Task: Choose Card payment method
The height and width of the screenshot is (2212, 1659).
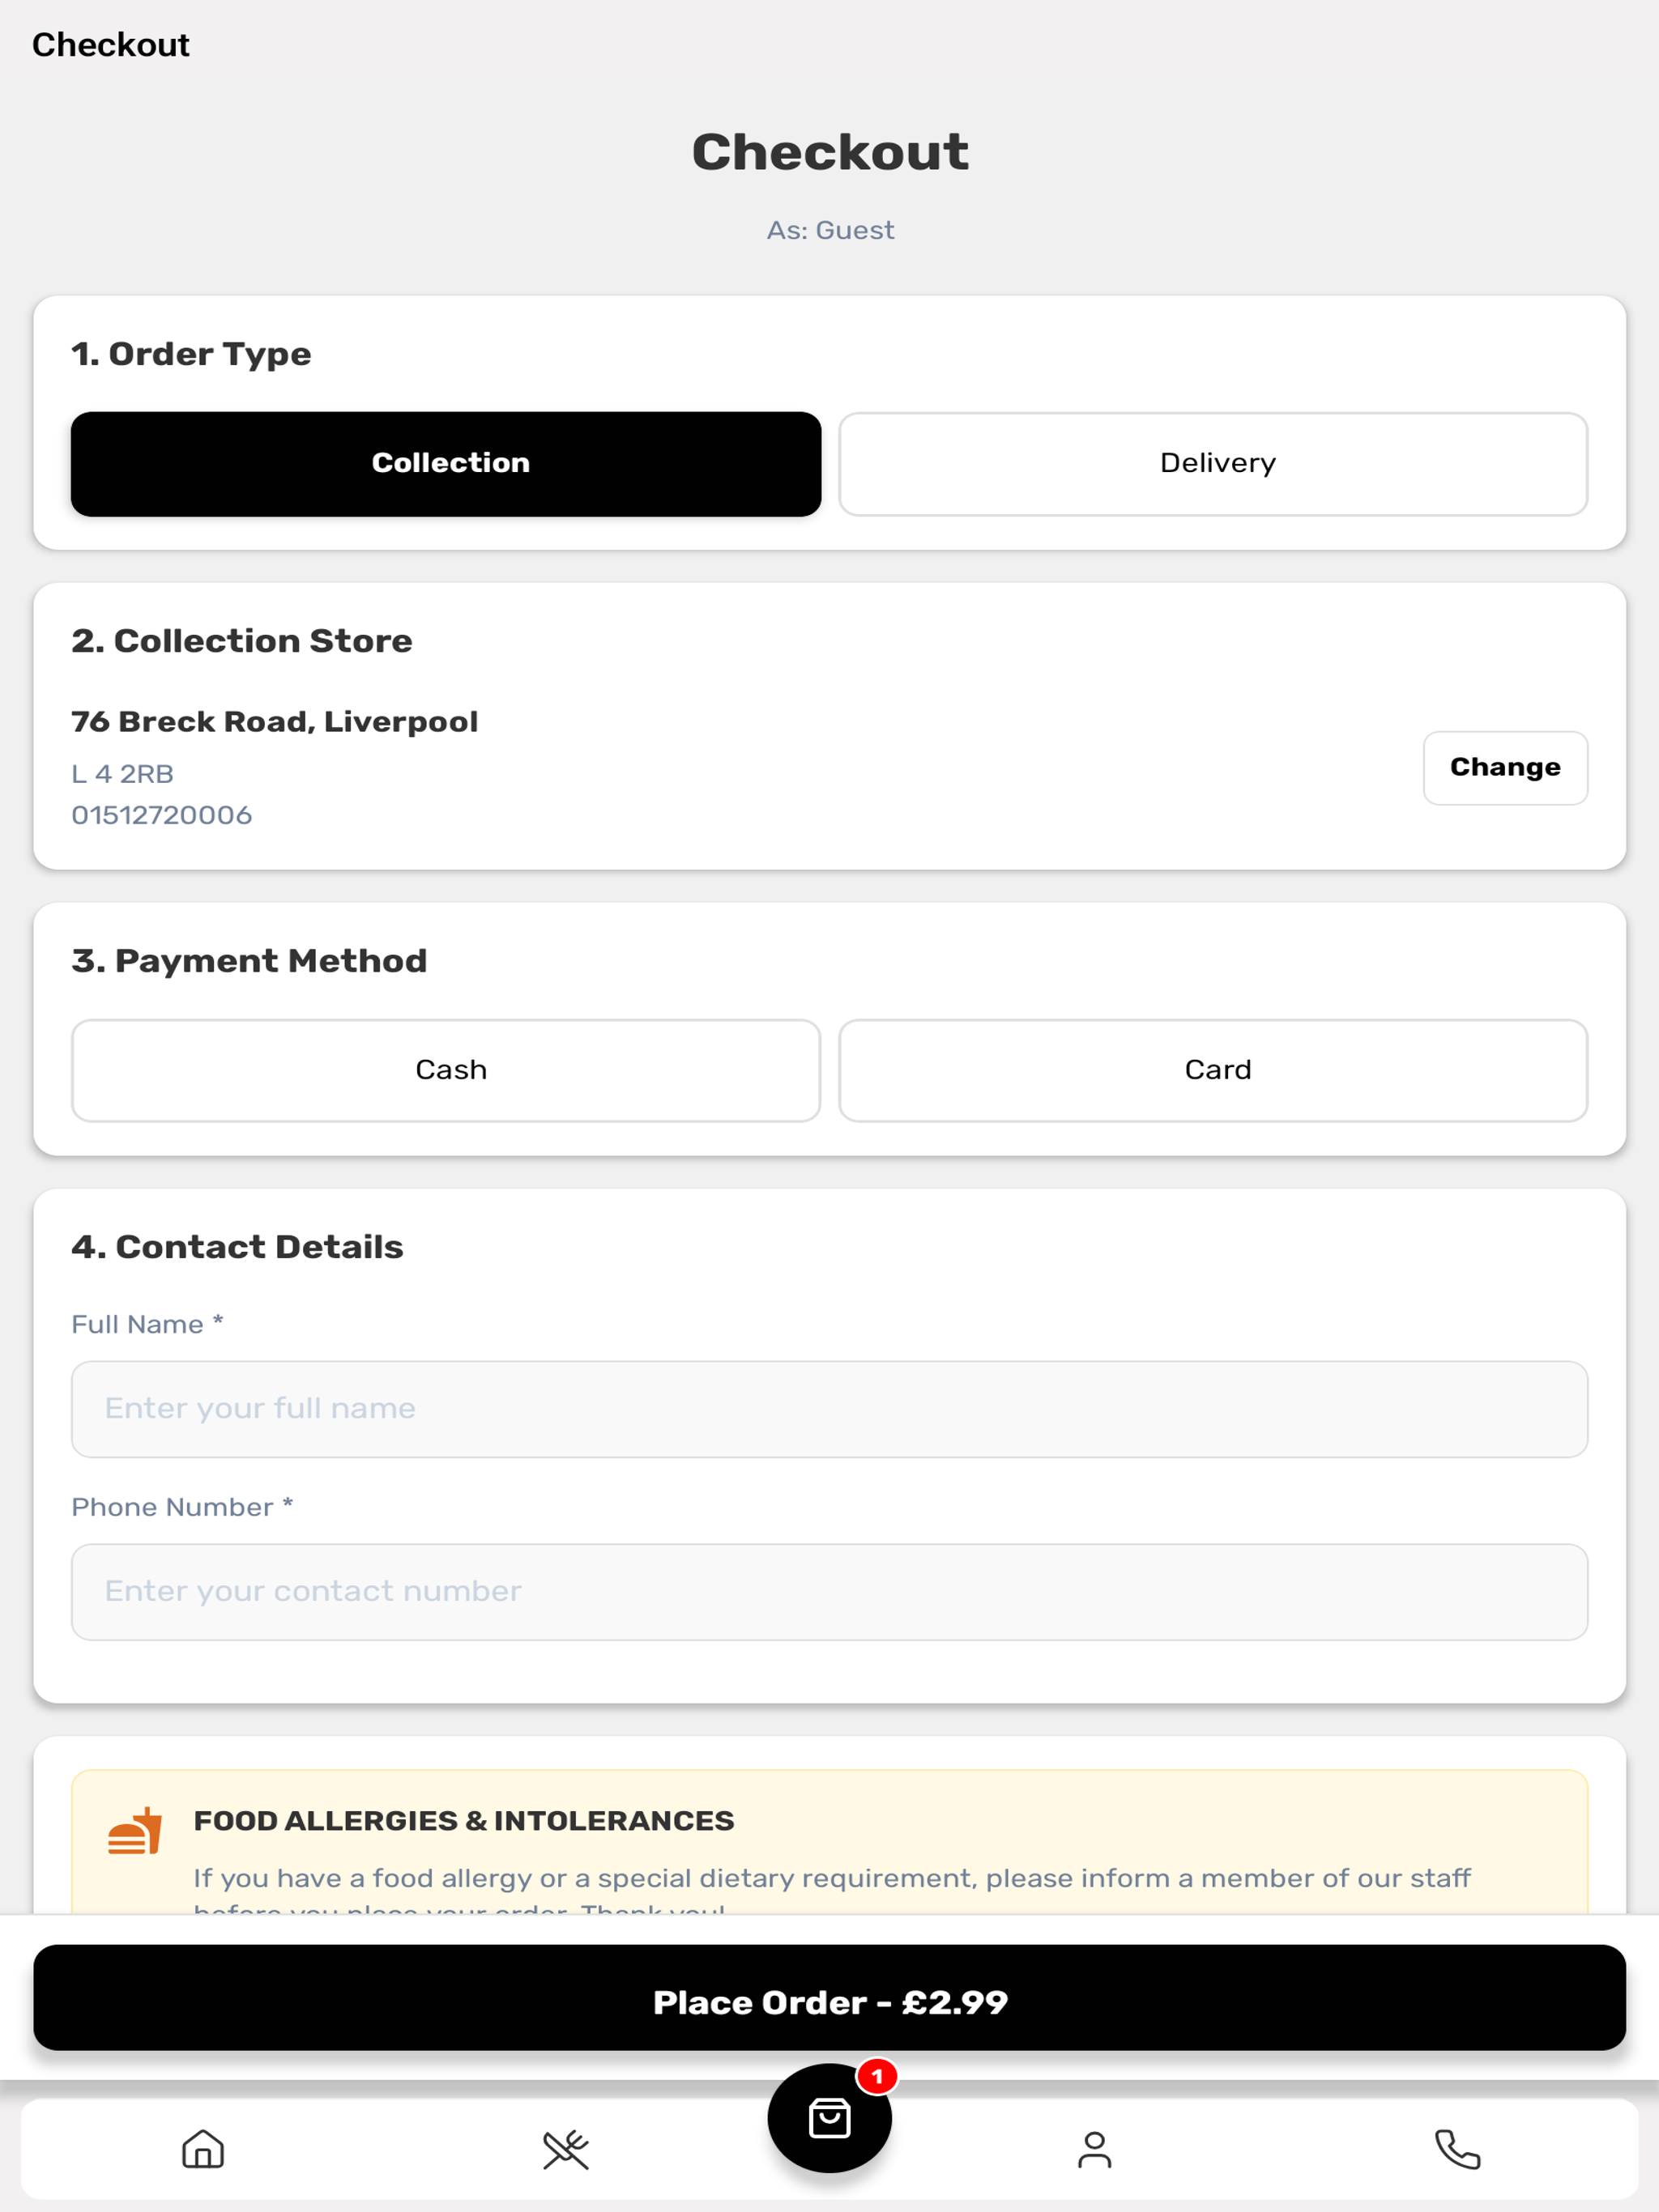Action: point(1213,1070)
